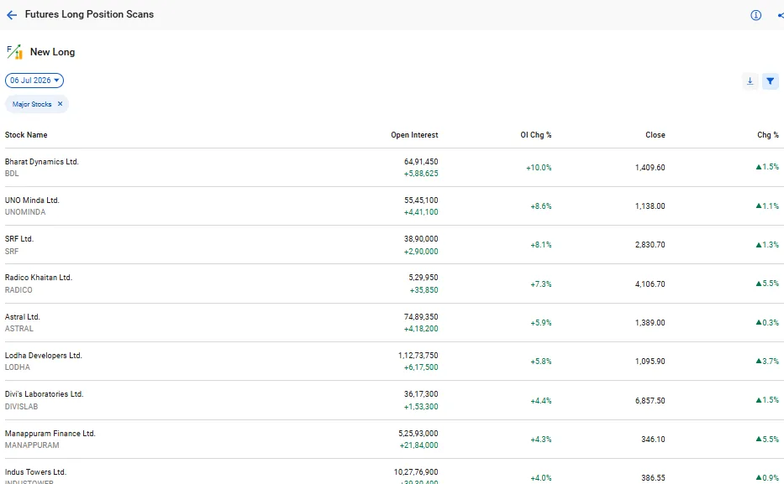This screenshot has height=484, width=784.
Task: Click the UNOMINDA ticker symbol
Action: tap(25, 212)
